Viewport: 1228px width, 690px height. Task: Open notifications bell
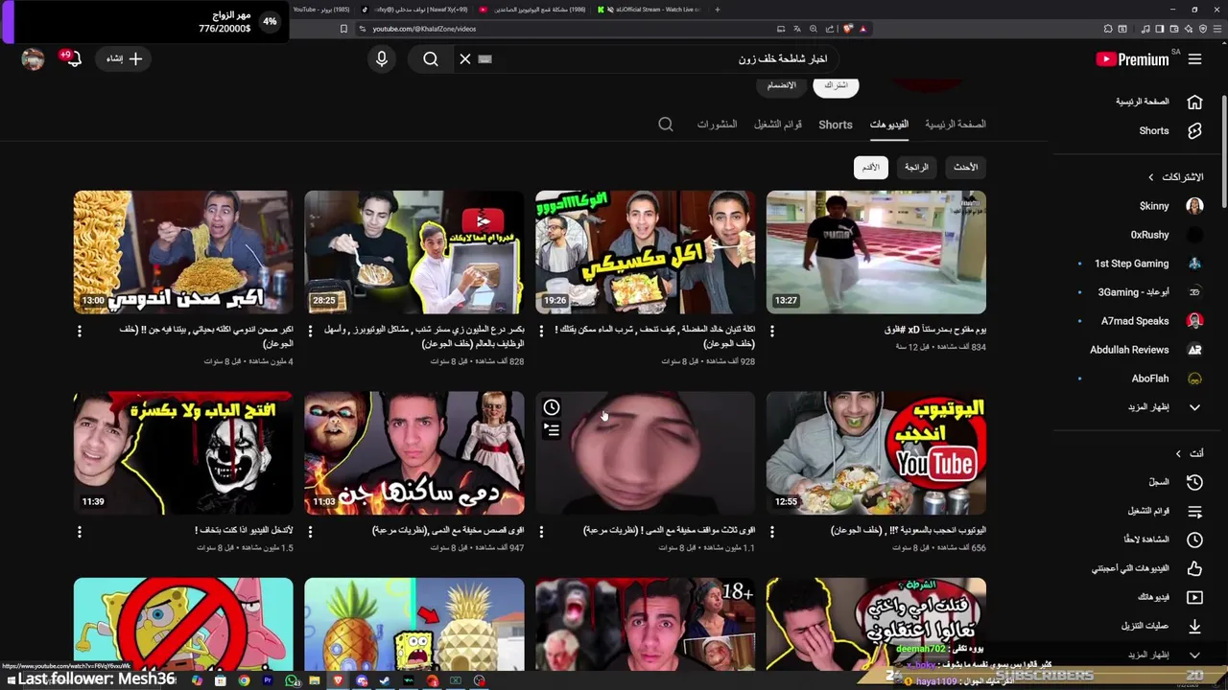pyautogui.click(x=73, y=59)
